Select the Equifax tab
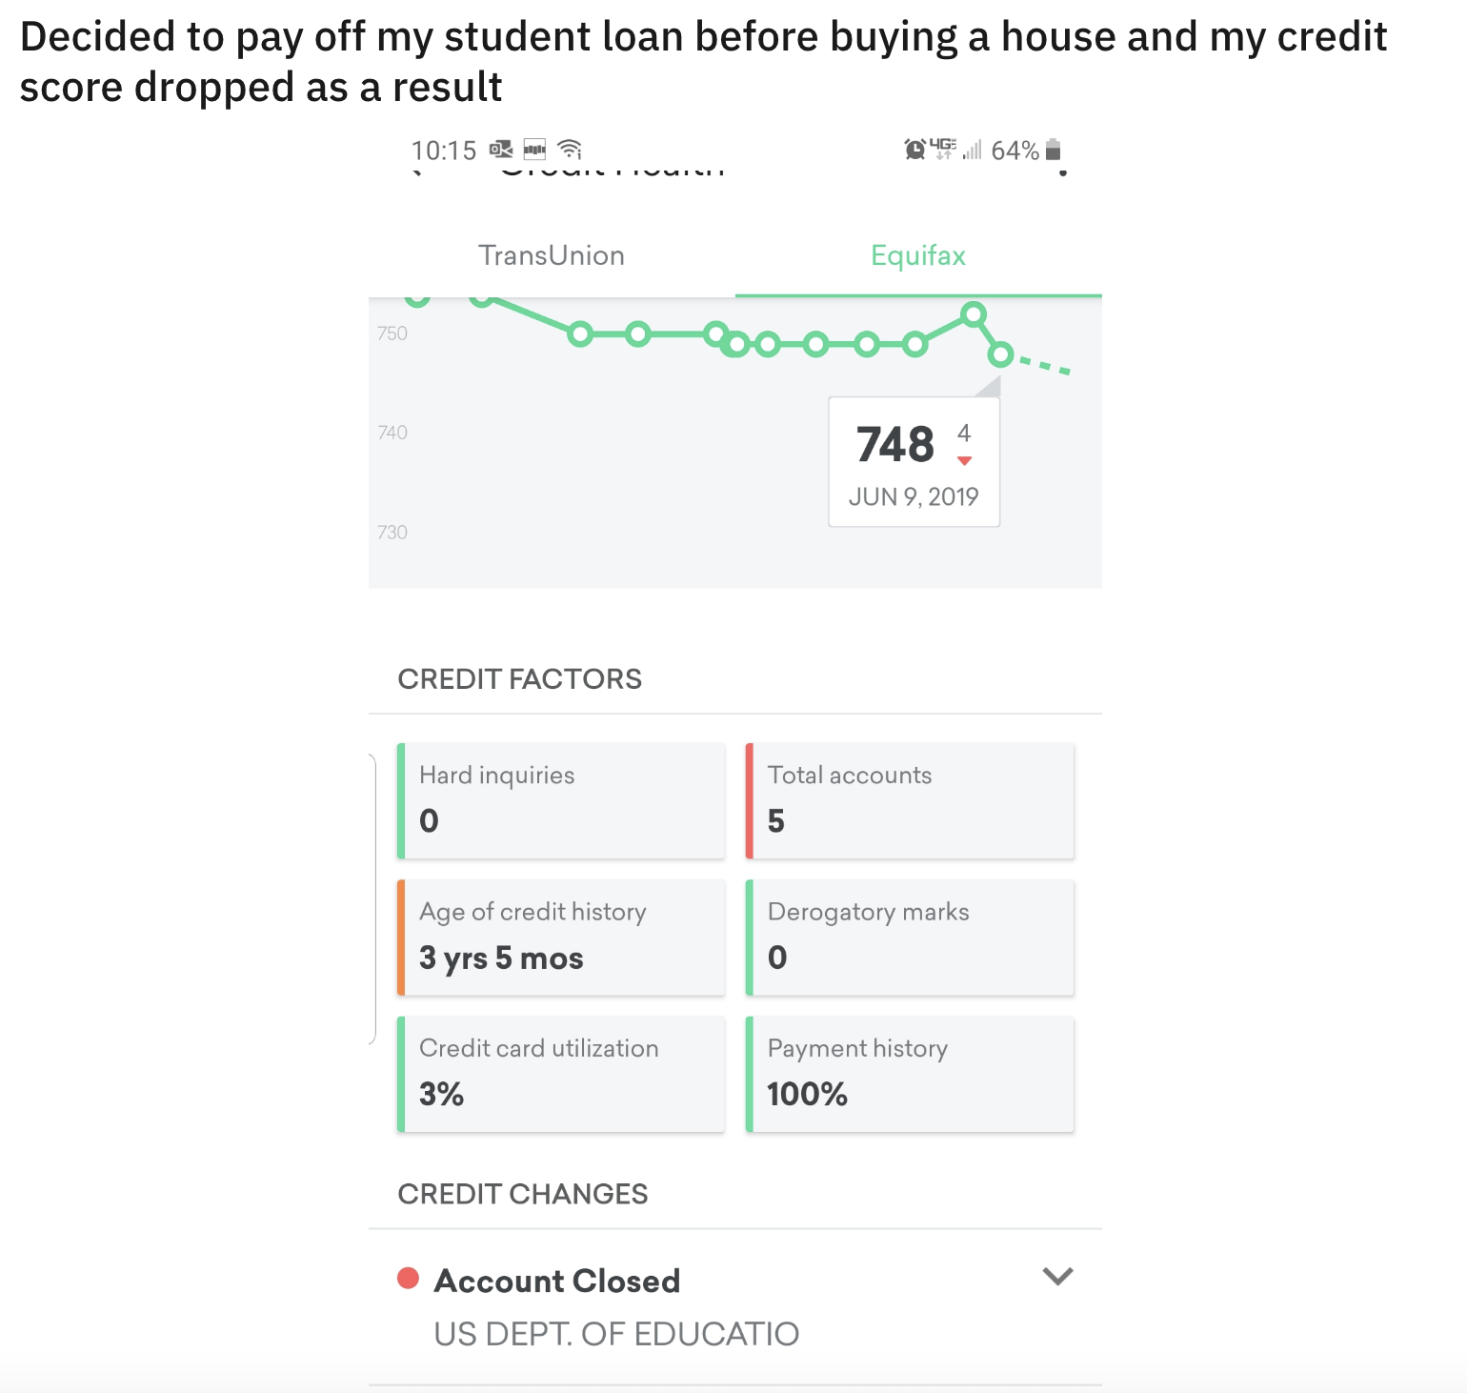Screen dimensions: 1467x1393 (x=917, y=254)
